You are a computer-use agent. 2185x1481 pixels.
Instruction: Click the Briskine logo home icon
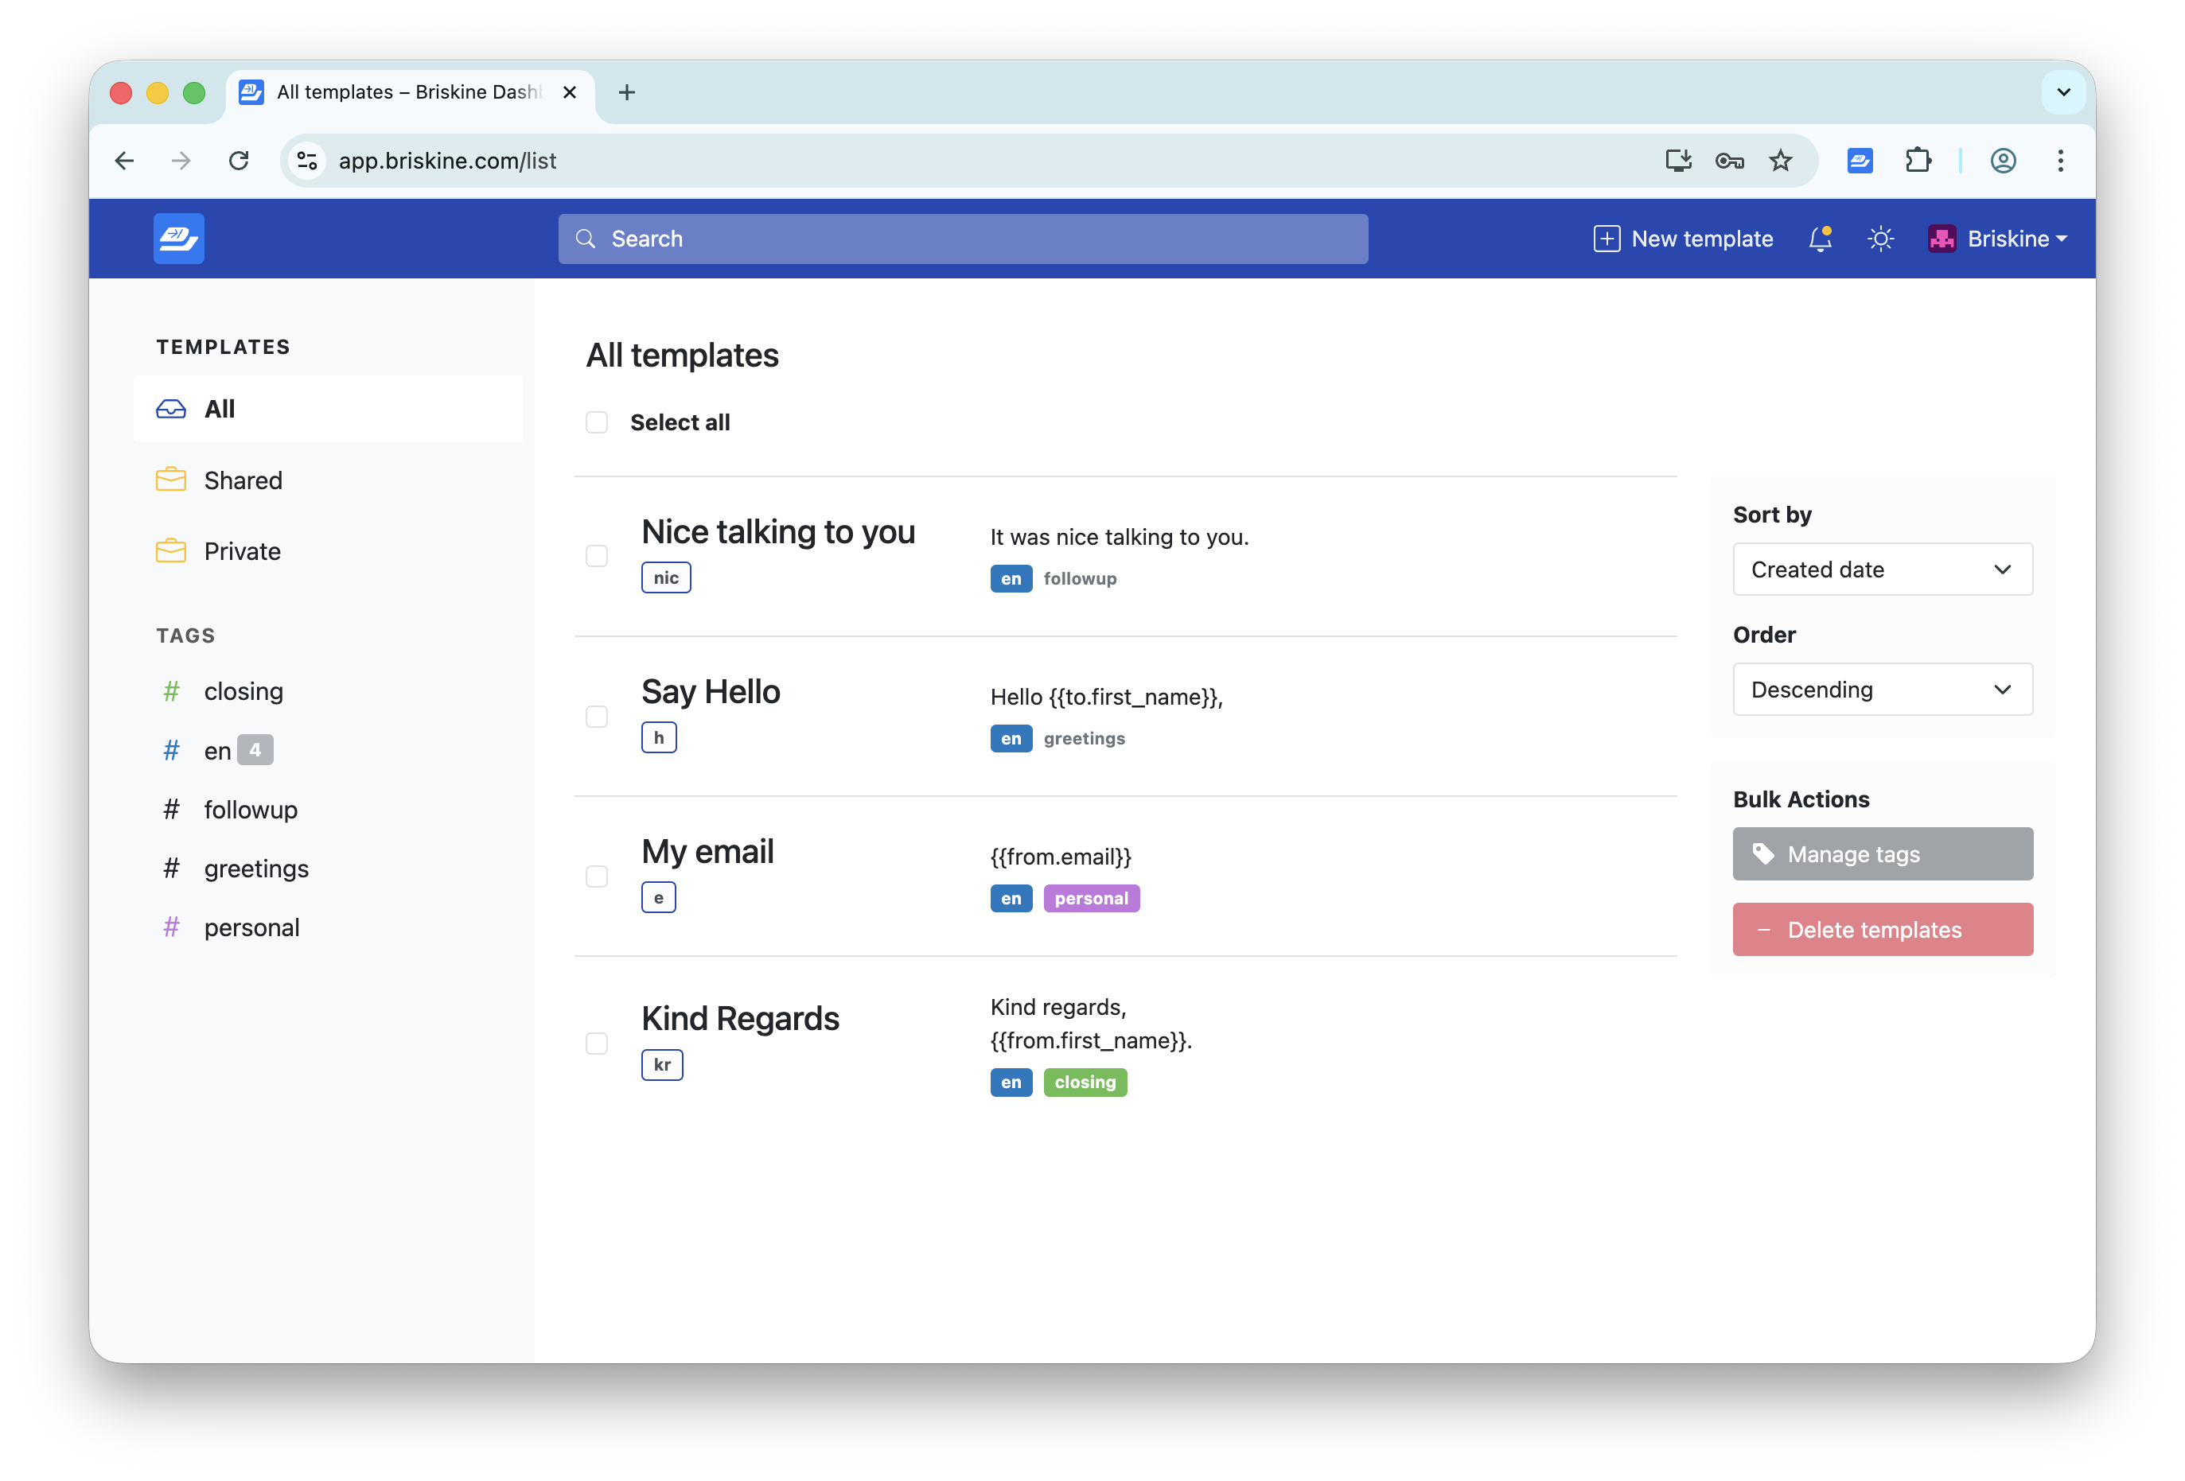coord(179,239)
